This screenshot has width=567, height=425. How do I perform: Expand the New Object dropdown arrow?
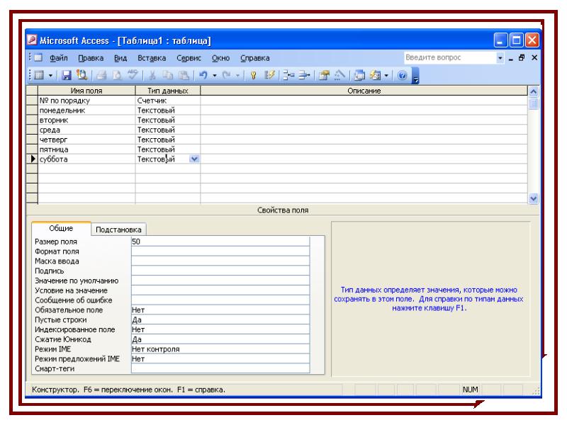[x=388, y=74]
